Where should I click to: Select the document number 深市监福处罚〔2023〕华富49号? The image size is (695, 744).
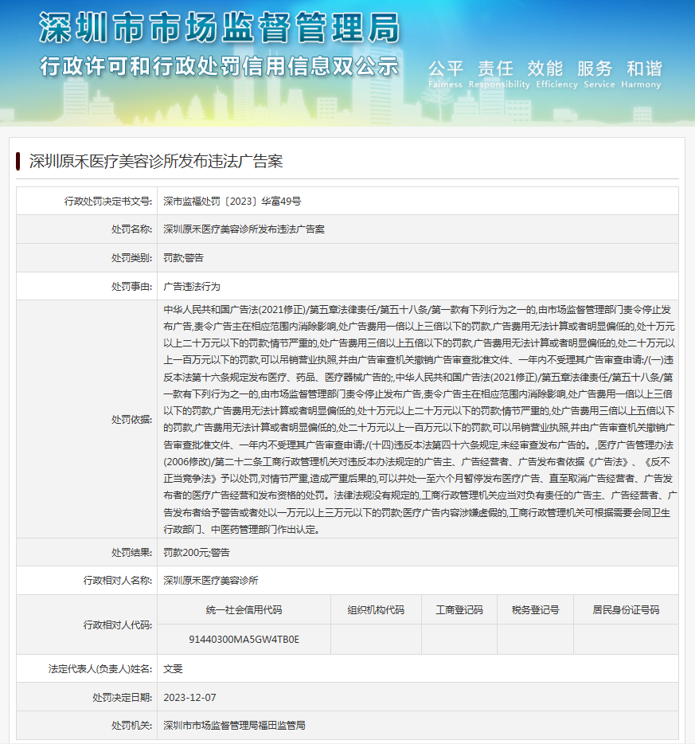[232, 202]
